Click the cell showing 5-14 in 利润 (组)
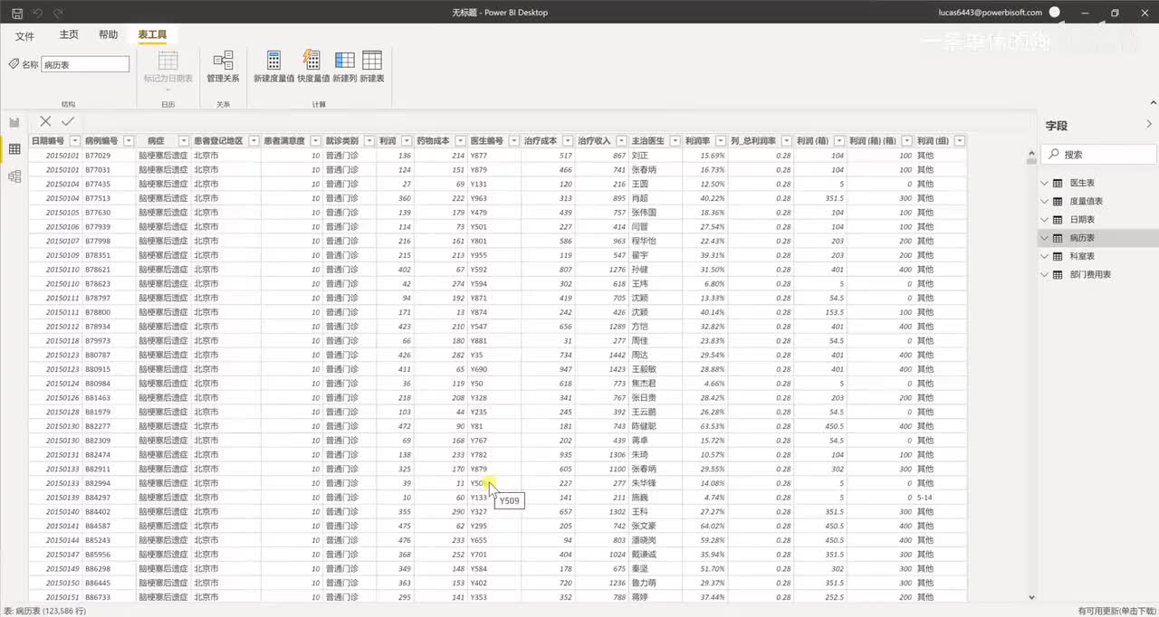 (924, 498)
